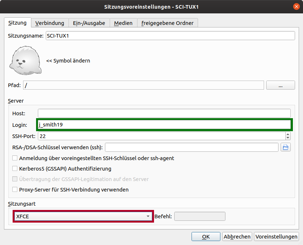Click the Voreinstellungen button
The width and height of the screenshot is (303, 245).
coord(277,237)
